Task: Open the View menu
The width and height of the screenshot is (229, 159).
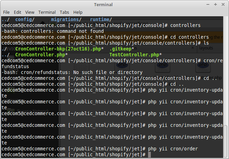Action: point(30,12)
